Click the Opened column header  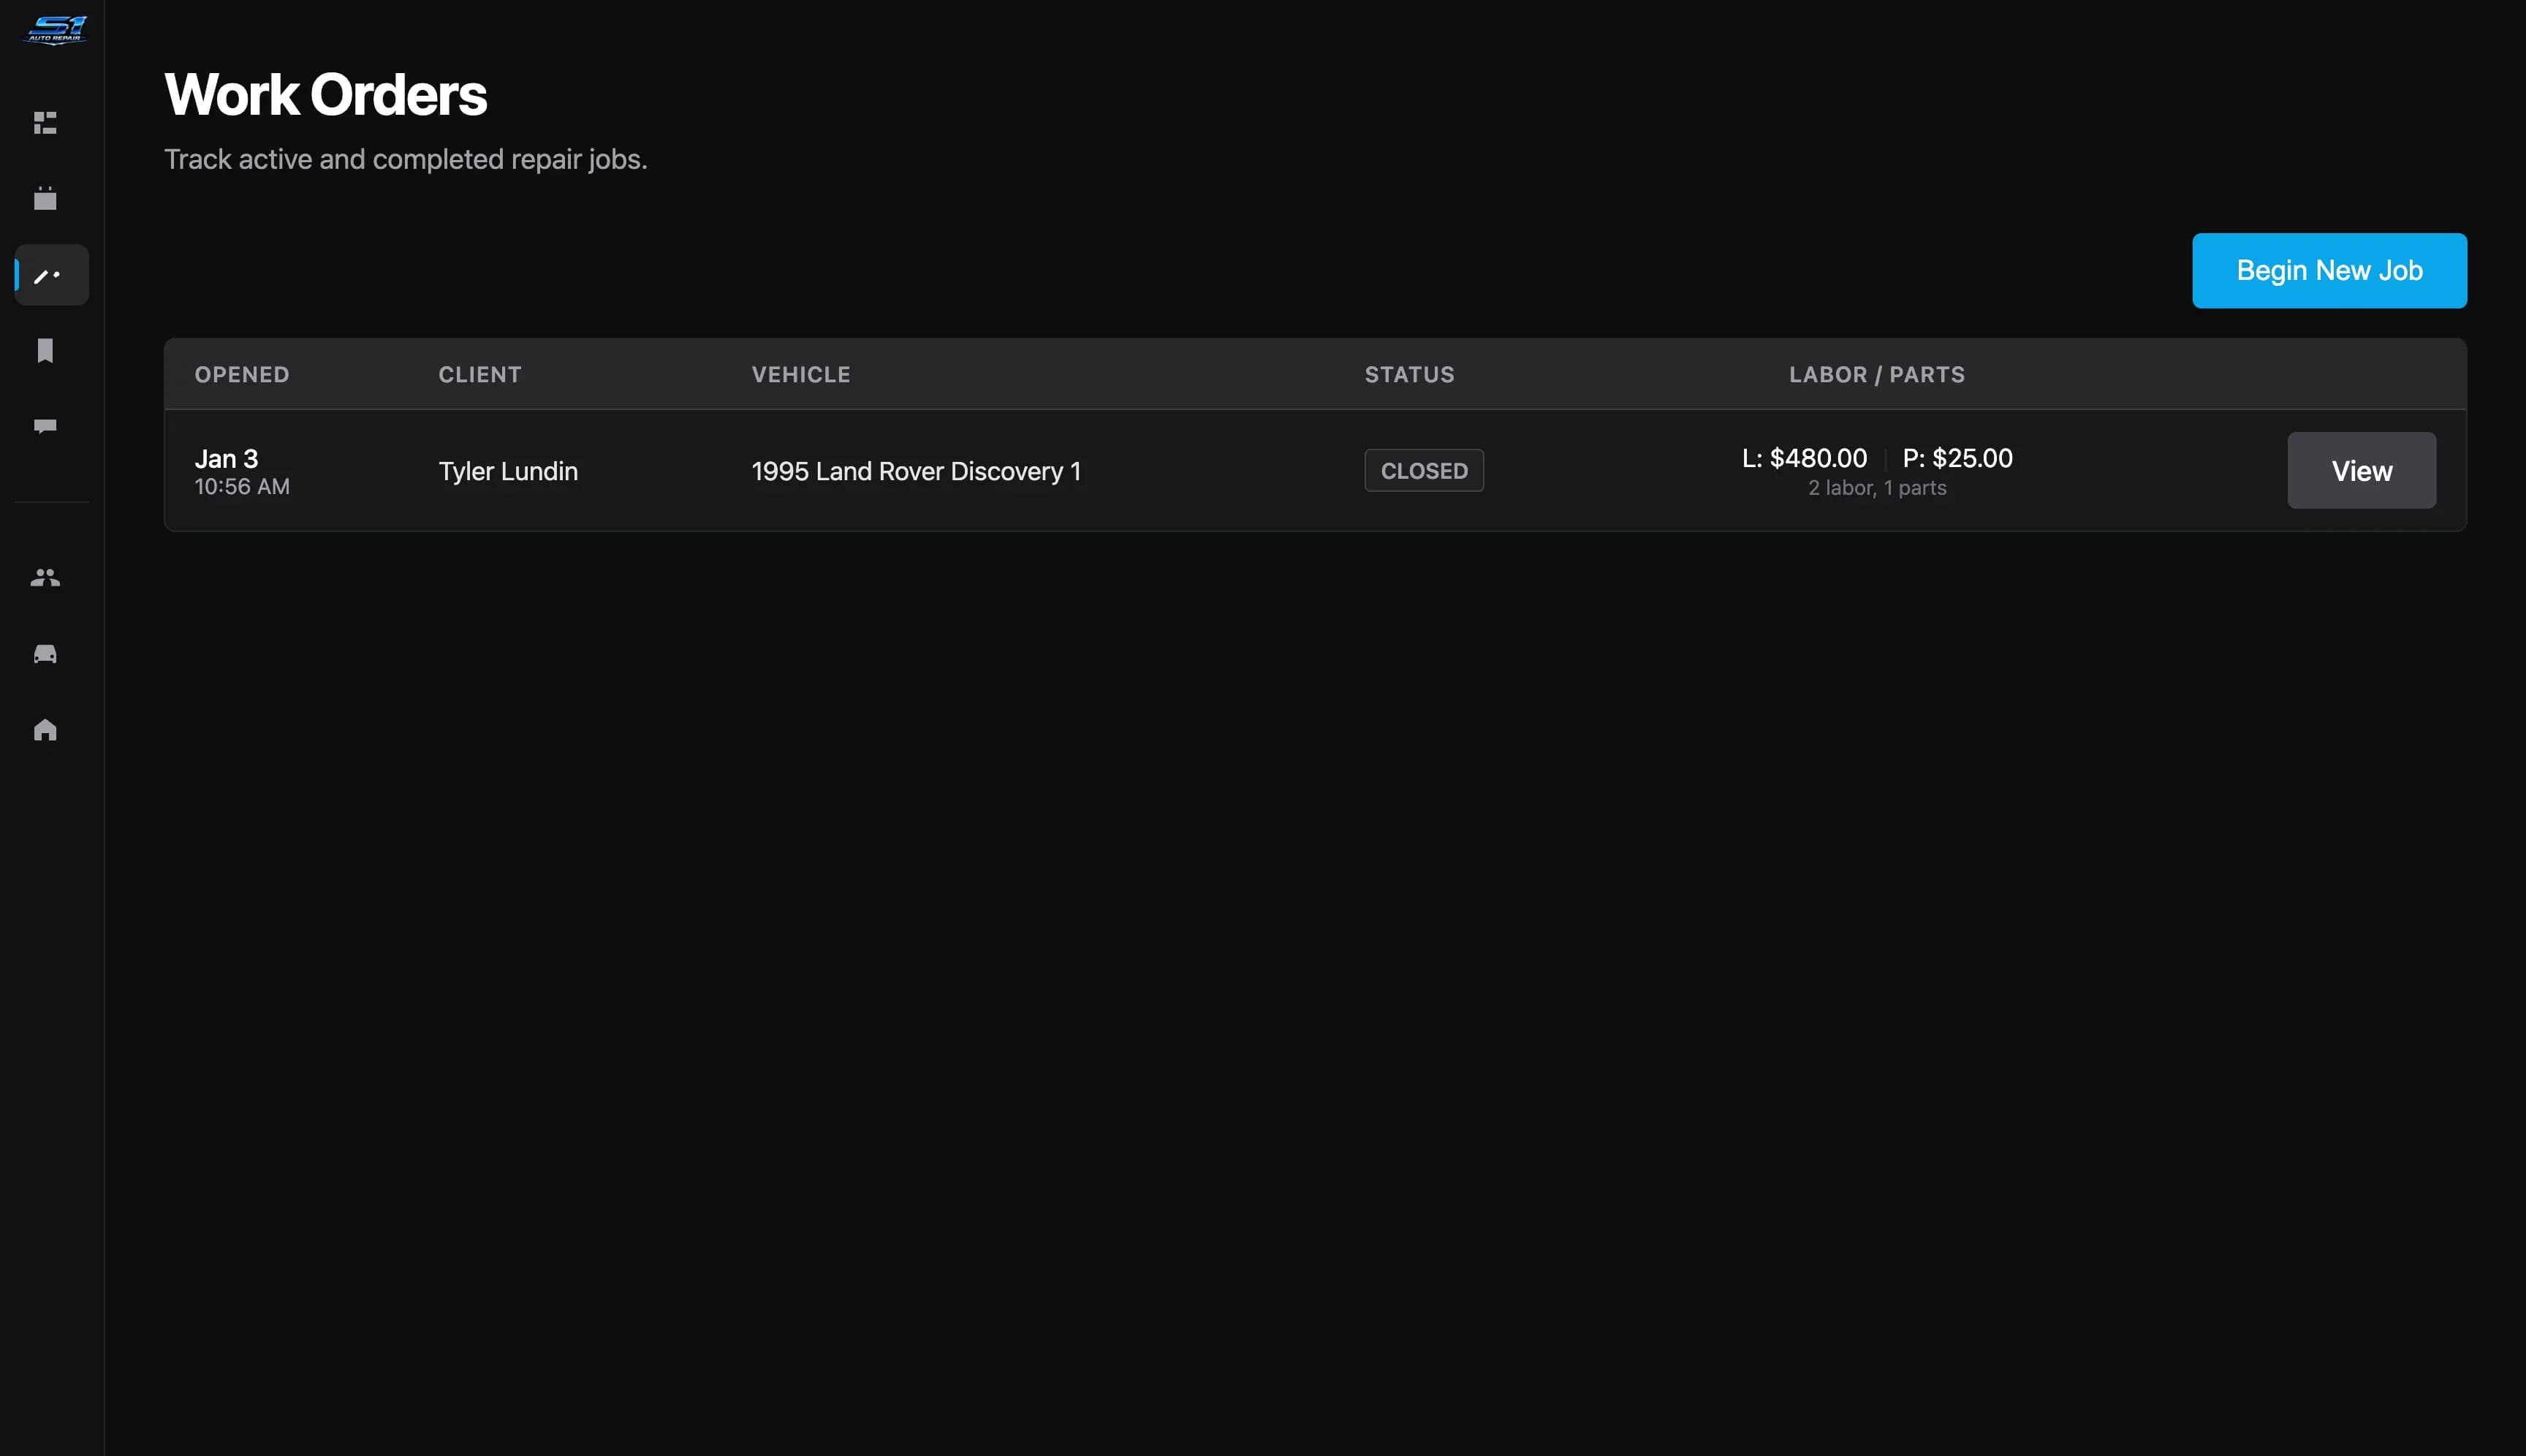242,375
